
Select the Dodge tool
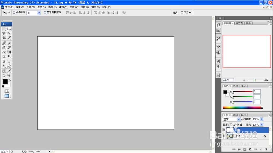point(9,56)
